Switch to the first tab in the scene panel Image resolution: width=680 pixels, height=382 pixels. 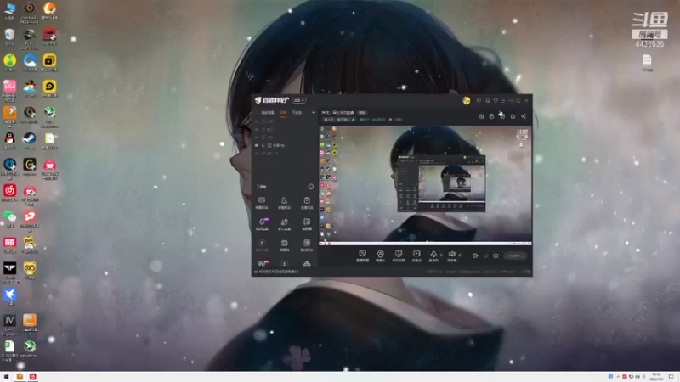point(268,113)
